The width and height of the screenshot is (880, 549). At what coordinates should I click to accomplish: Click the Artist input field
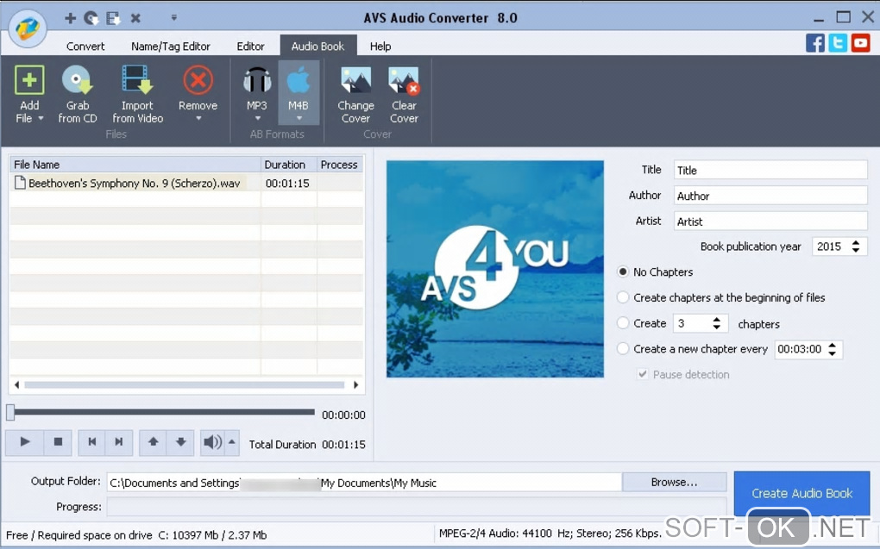point(770,221)
